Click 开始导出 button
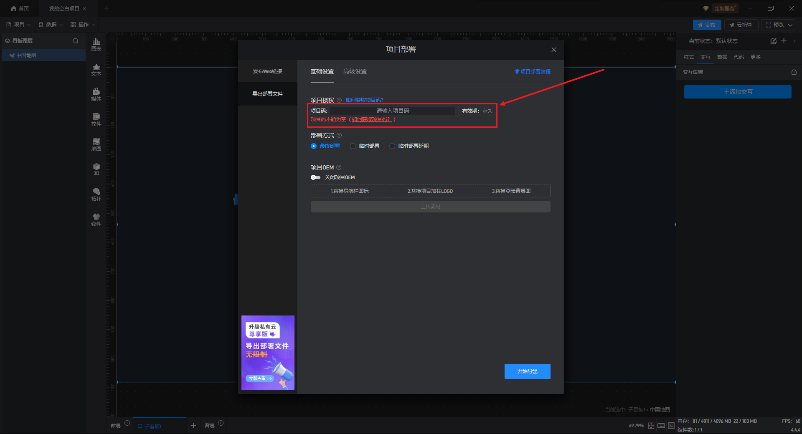The width and height of the screenshot is (802, 434). coord(527,371)
